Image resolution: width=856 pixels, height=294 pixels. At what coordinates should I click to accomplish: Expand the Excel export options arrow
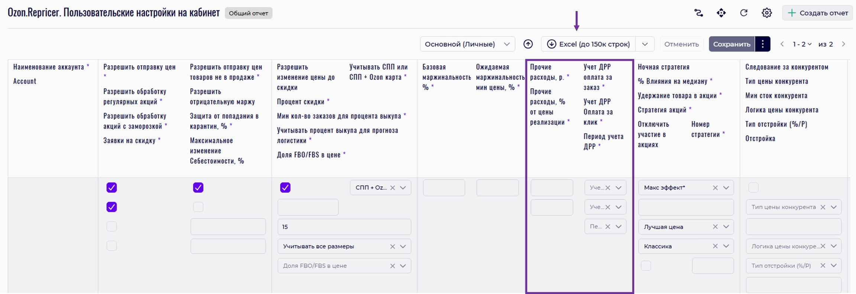click(x=645, y=44)
